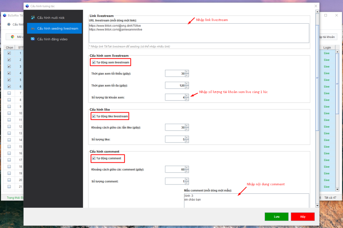This screenshot has width=343, height=228.
Task: Click the Chrome icon in background toolbar
Action: pos(13,37)
